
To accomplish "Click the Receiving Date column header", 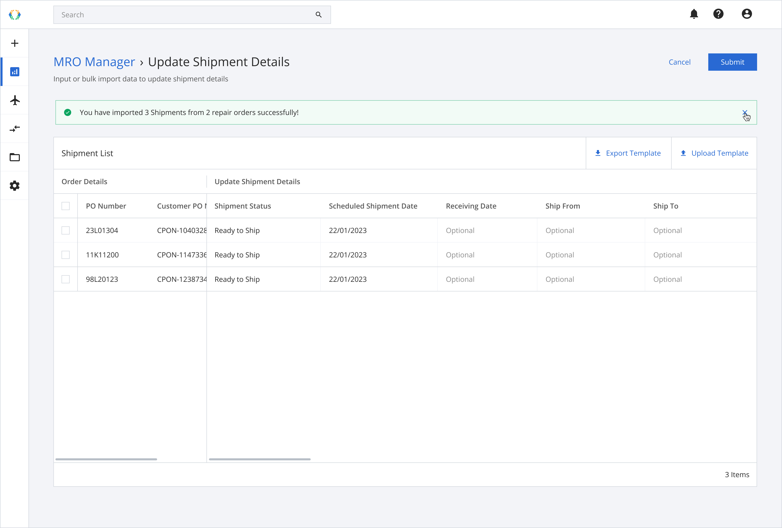I will point(471,206).
